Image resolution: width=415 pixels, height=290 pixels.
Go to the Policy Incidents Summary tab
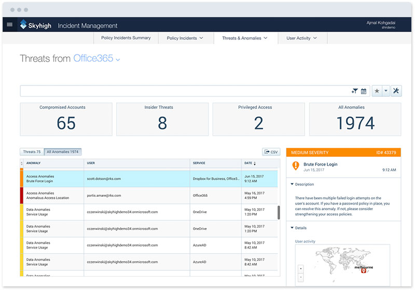(126, 38)
